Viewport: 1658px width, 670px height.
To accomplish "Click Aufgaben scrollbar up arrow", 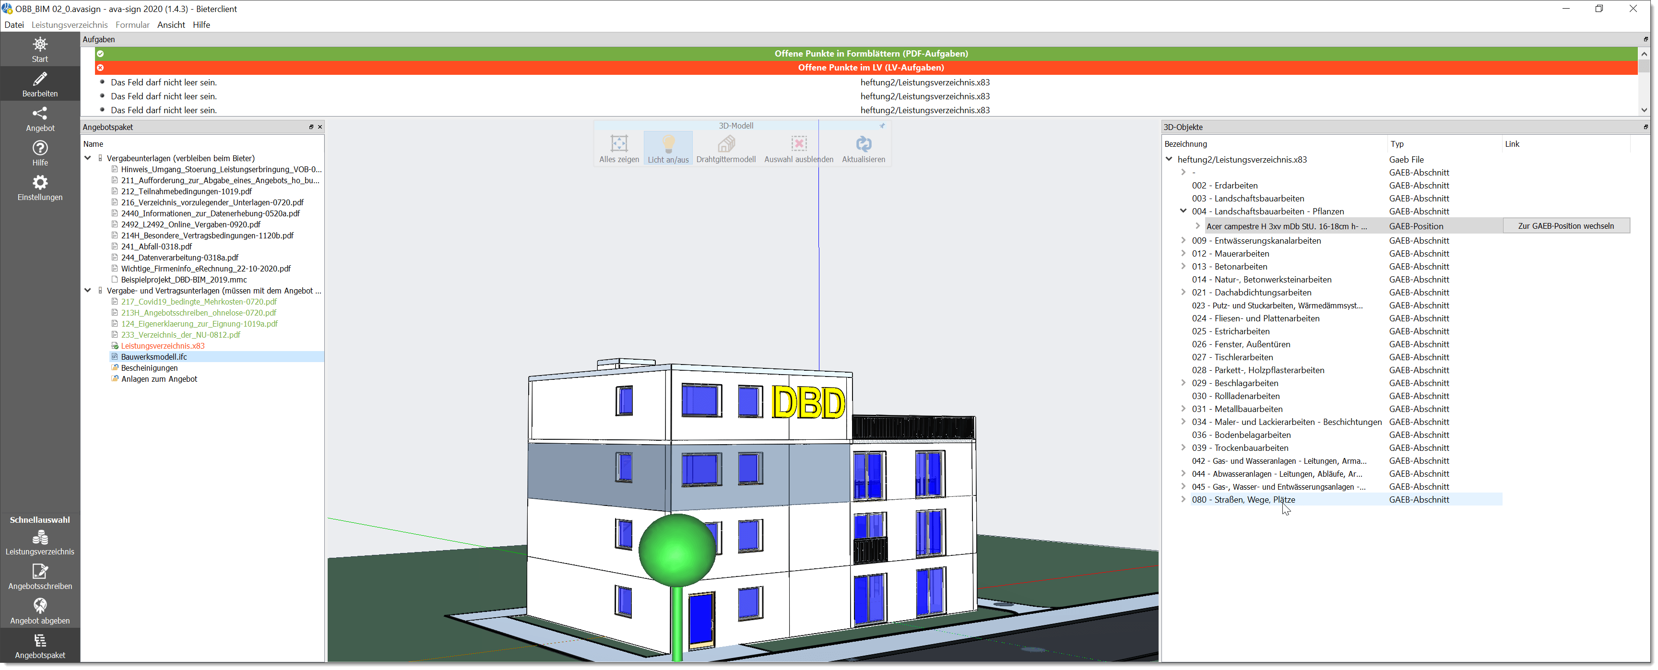I will point(1644,54).
